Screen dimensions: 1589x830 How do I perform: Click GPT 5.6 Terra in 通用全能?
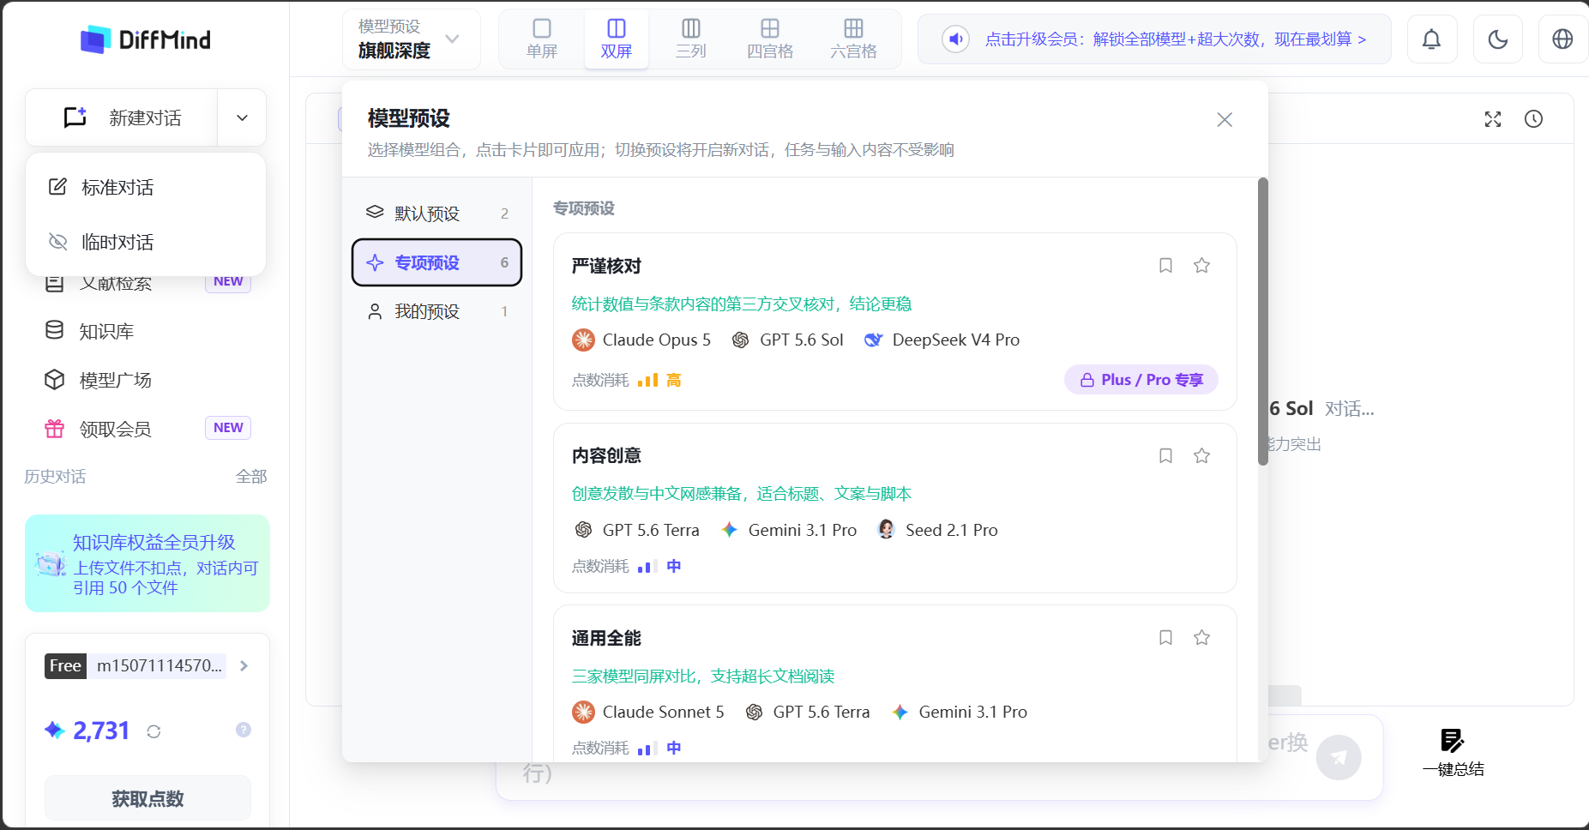(807, 712)
